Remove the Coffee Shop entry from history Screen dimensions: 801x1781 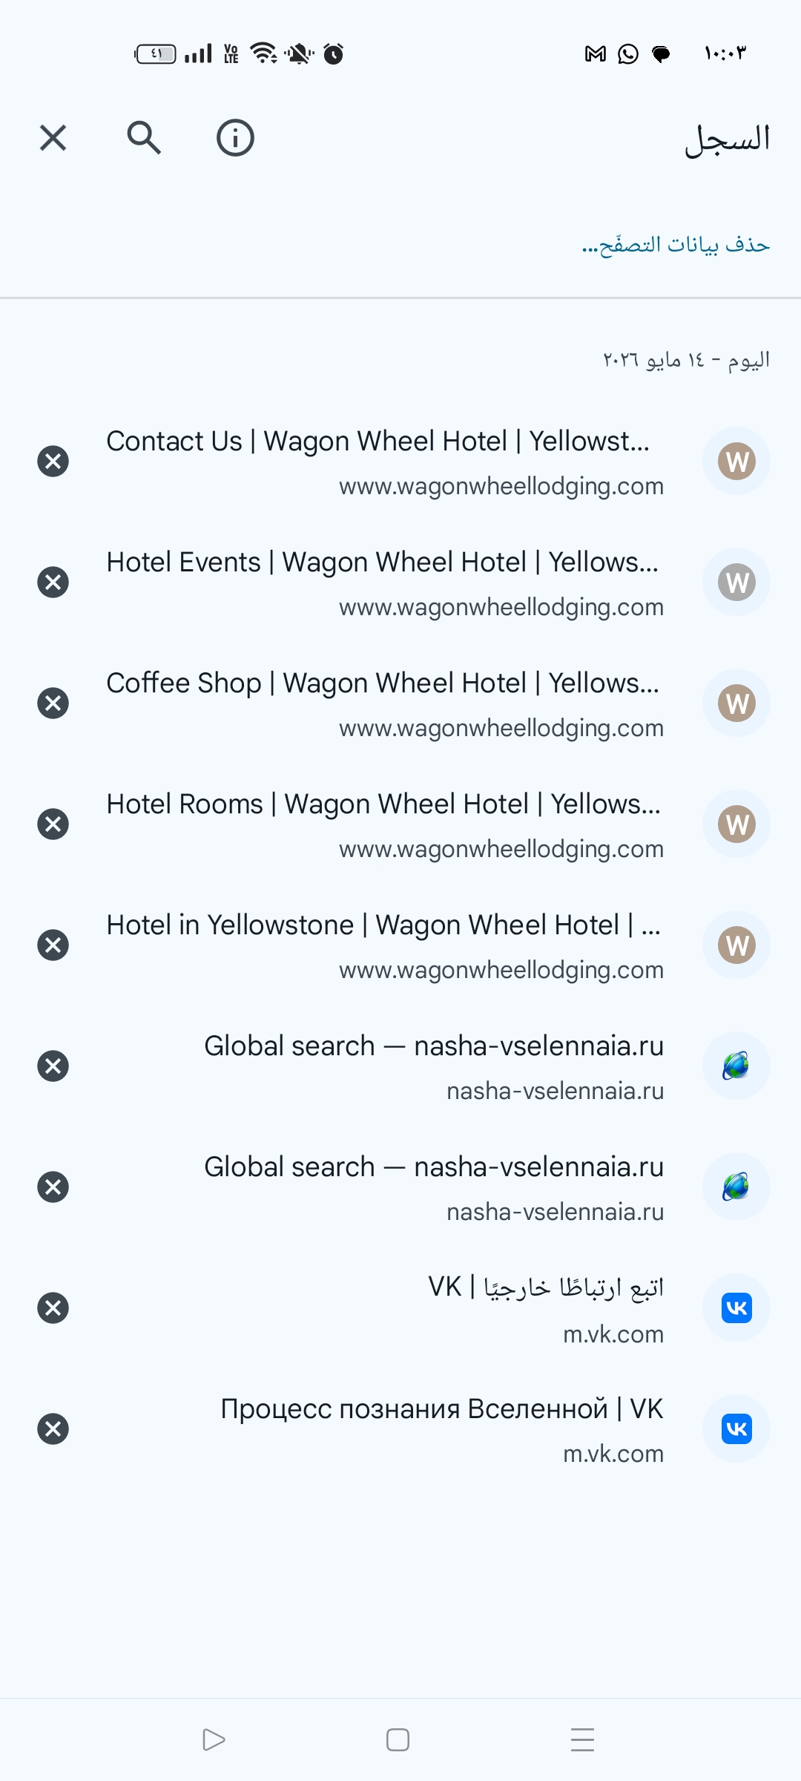53,703
